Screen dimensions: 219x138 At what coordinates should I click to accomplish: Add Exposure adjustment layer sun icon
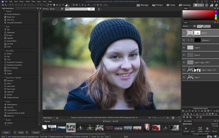coord(193,111)
